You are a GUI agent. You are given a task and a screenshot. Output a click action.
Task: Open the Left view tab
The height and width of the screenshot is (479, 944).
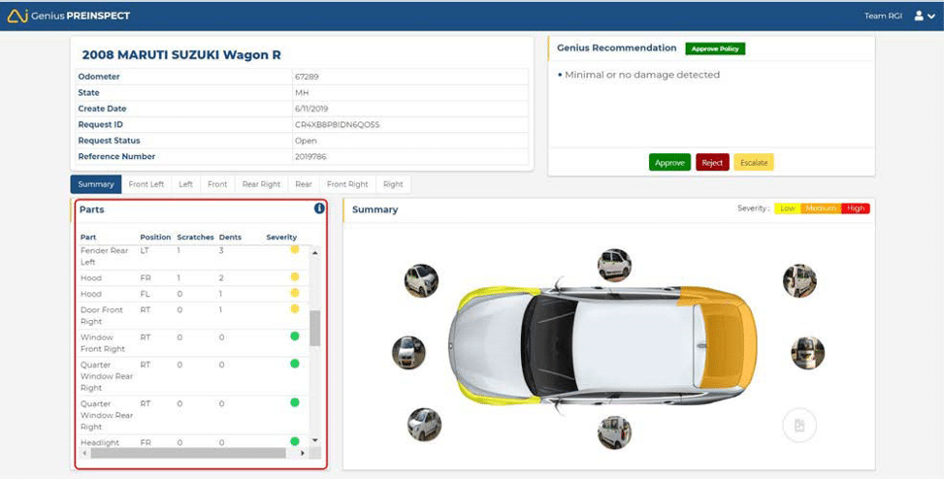(186, 184)
